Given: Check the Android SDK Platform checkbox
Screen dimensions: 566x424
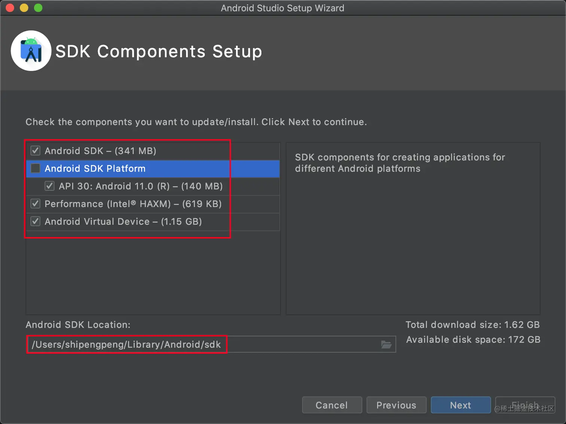Looking at the screenshot, I should click(36, 169).
